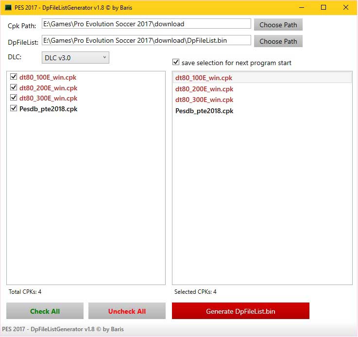Uncheck Pesdb_pte2018.cpk checkbox
The width and height of the screenshot is (358, 337).
(14, 108)
